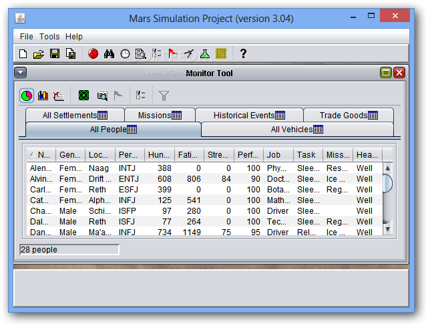Image resolution: width=428 pixels, height=326 pixels.
Task: Switch to the All Vehicles tab
Action: [x=297, y=130]
